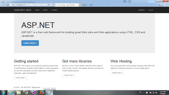The height and width of the screenshot is (95, 169).
Task: Open the Windows Start button
Action: coord(3,93)
